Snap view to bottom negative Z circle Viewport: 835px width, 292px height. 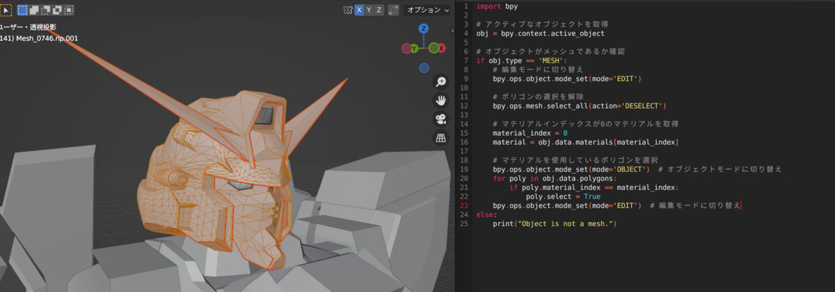coord(424,68)
